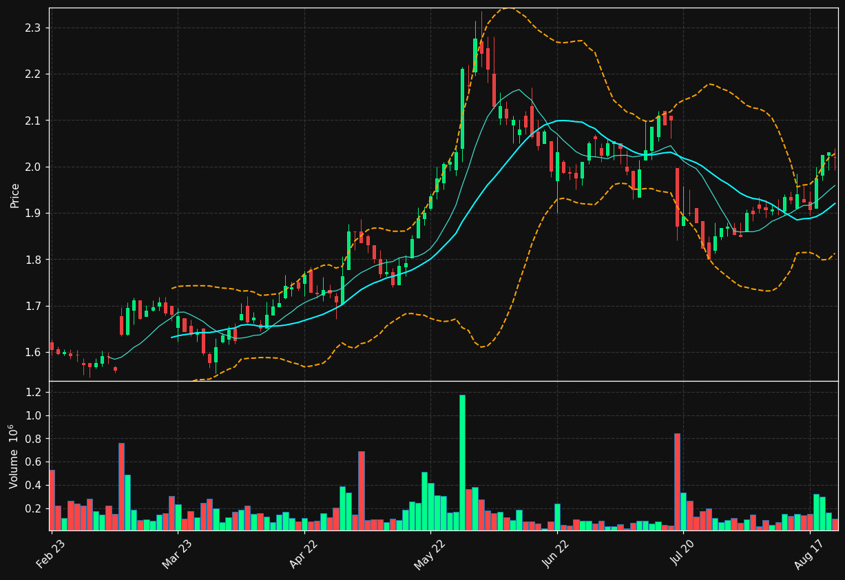Click the vertical Price axis title
This screenshot has height=580, width=845.
click(x=14, y=194)
